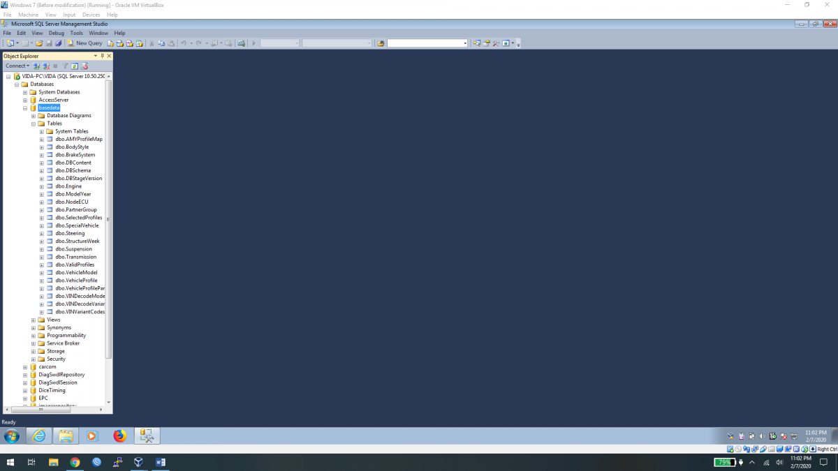Click the New Query button
The height and width of the screenshot is (471, 838).
86,43
